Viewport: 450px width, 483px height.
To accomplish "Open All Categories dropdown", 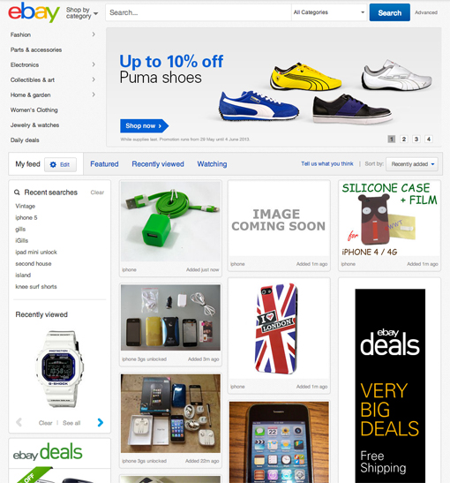I will (x=329, y=12).
